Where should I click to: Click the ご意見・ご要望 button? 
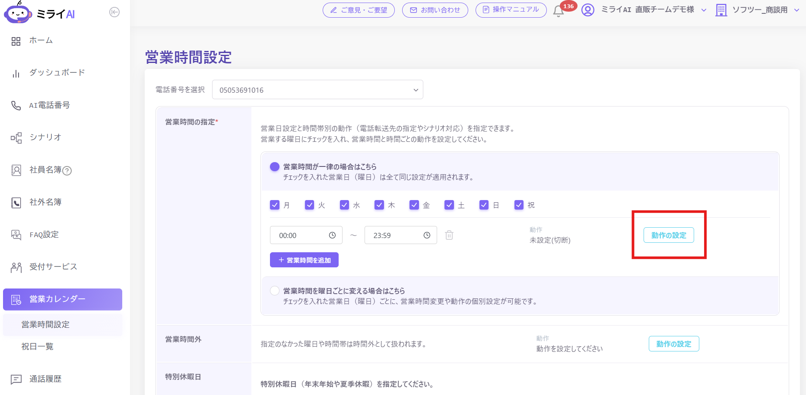coord(359,10)
